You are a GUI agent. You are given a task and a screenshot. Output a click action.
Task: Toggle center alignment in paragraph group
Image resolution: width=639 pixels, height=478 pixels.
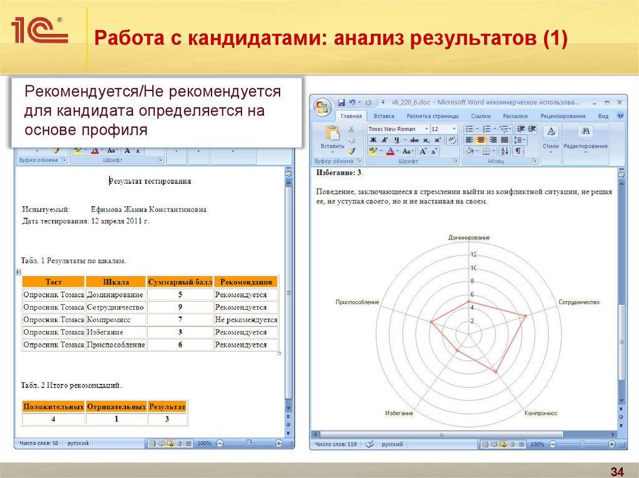(x=481, y=140)
